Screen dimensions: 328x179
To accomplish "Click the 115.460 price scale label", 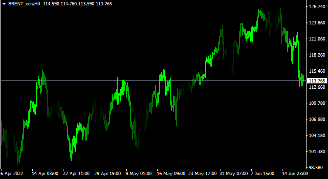I will 317,71.
